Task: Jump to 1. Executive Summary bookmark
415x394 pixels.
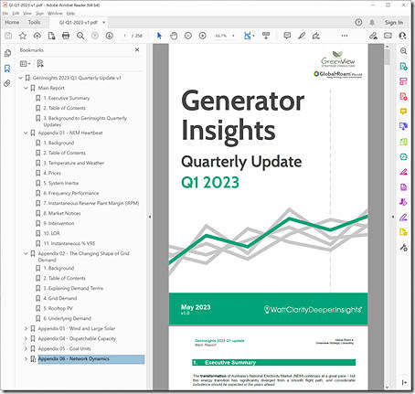Action: pyautogui.click(x=67, y=98)
